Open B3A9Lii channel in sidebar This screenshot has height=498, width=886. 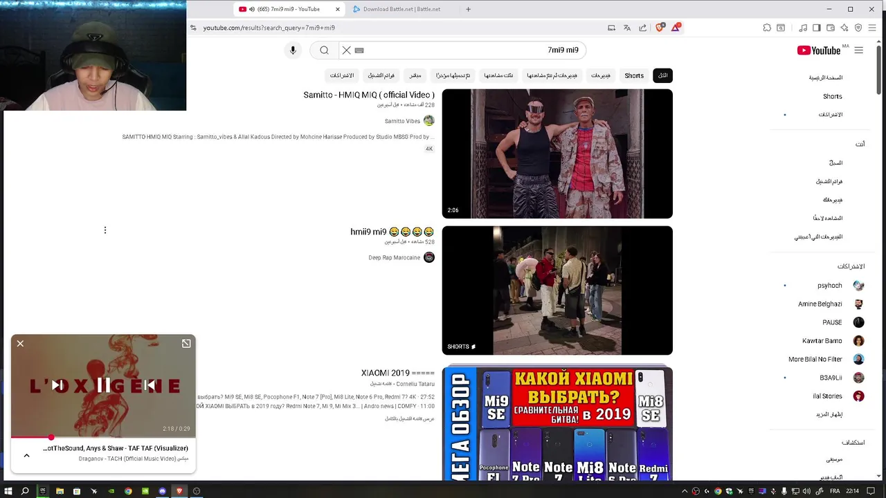point(831,378)
